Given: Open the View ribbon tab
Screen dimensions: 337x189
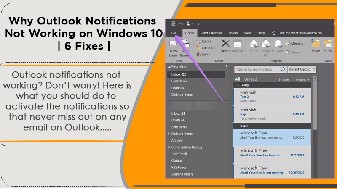Looking at the screenshot, I should tap(248, 33).
